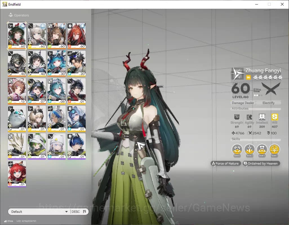Screen dimensions: 289x225
Task: Click the Electrify tag
Action: point(268,103)
